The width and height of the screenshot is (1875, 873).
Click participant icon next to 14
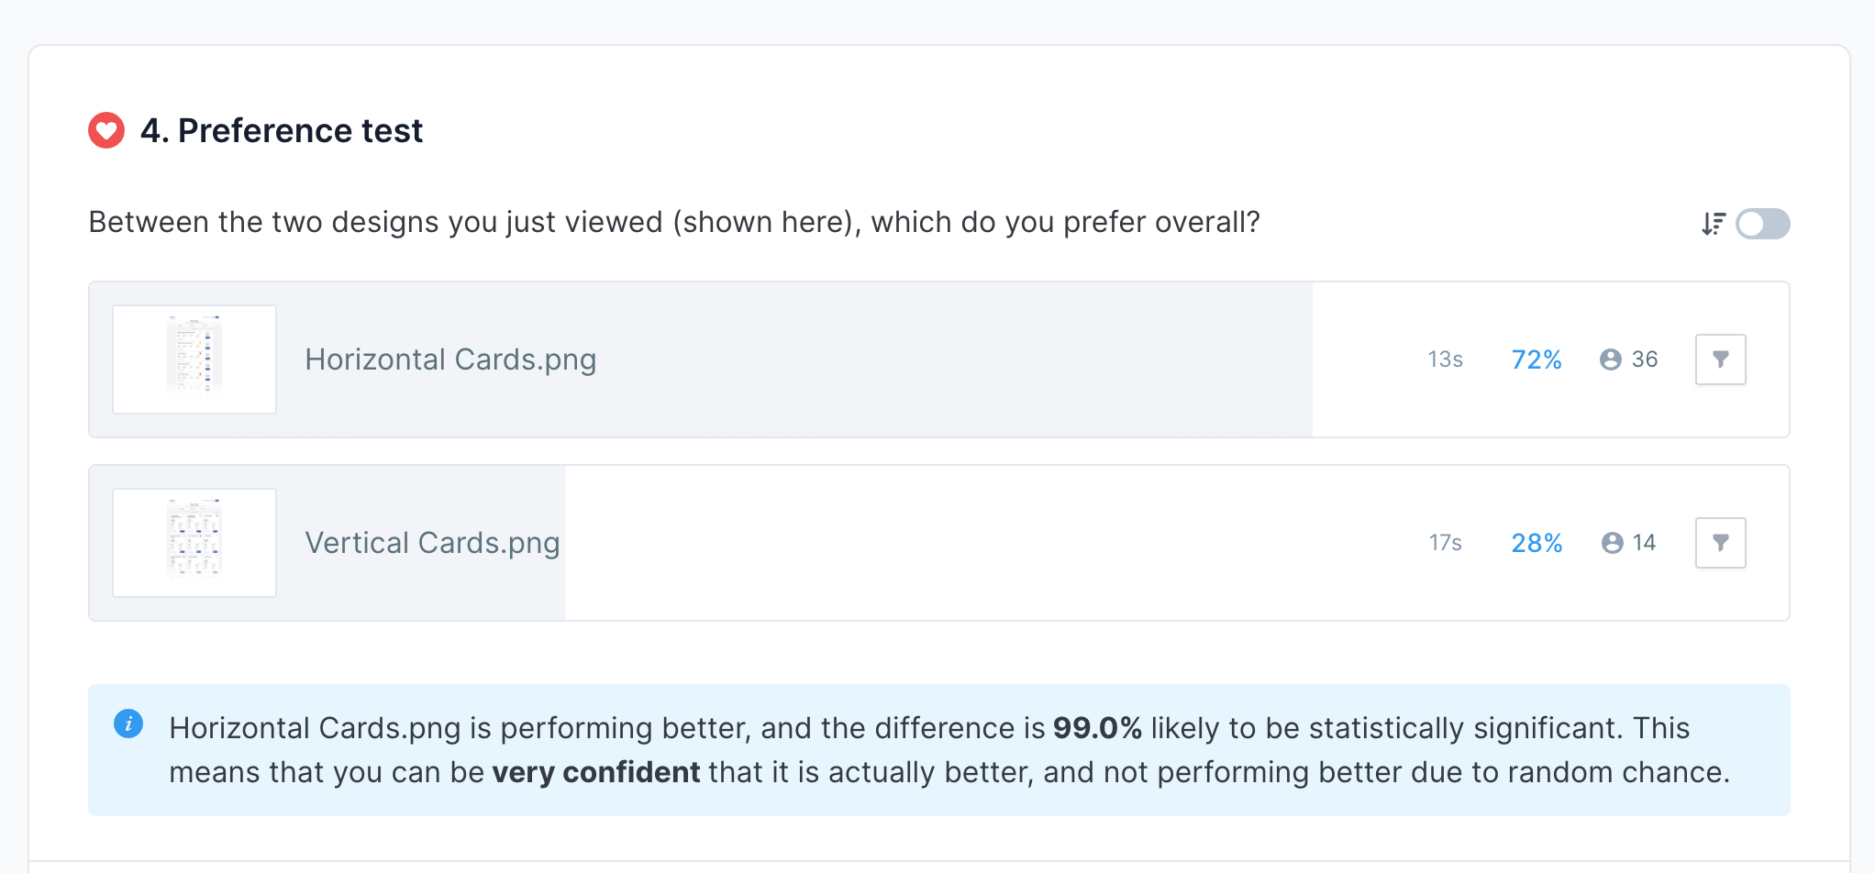(x=1612, y=543)
